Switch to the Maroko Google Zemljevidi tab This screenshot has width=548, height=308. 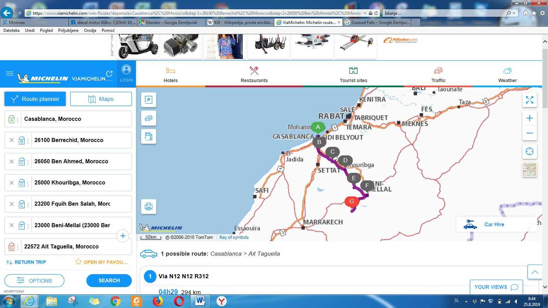click(171, 22)
